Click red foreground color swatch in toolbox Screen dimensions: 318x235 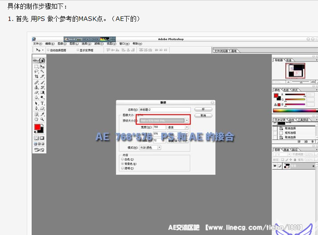pos(37,127)
